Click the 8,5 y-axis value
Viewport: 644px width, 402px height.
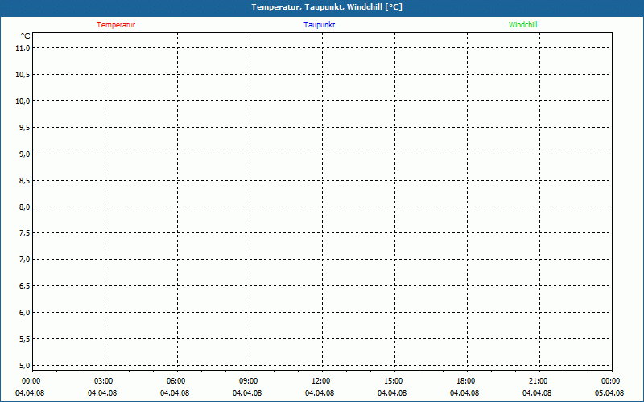[x=25, y=180]
